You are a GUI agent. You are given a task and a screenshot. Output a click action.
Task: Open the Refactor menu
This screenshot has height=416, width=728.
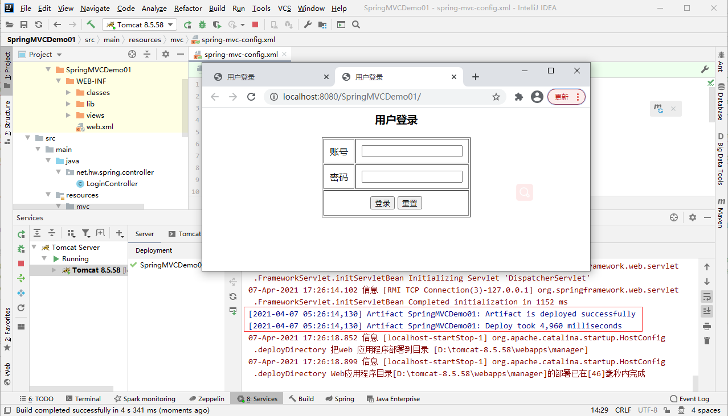coord(188,8)
